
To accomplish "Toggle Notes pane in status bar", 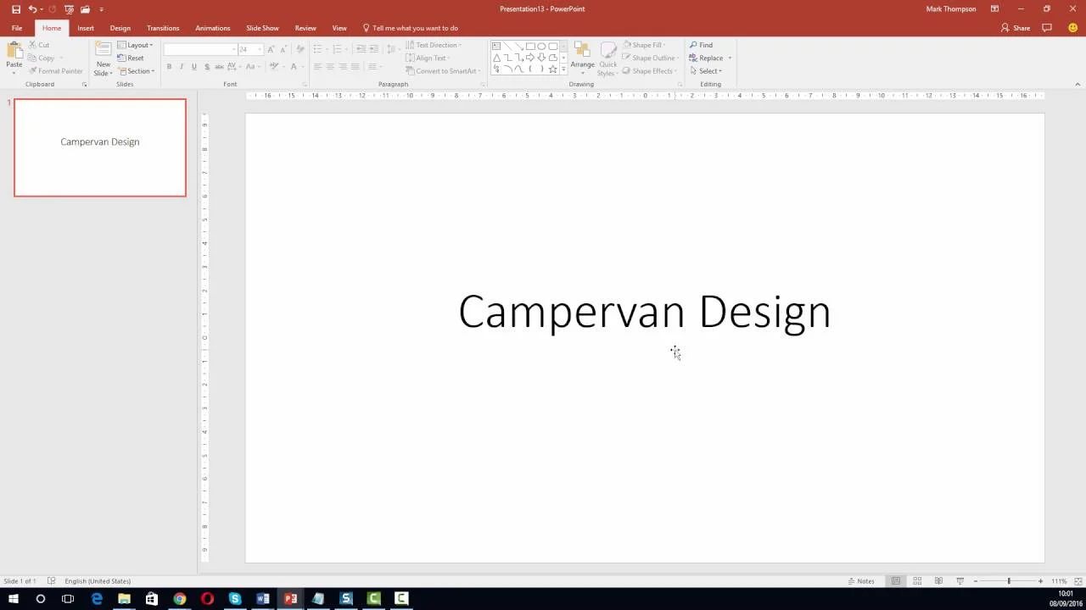I will pos(860,581).
